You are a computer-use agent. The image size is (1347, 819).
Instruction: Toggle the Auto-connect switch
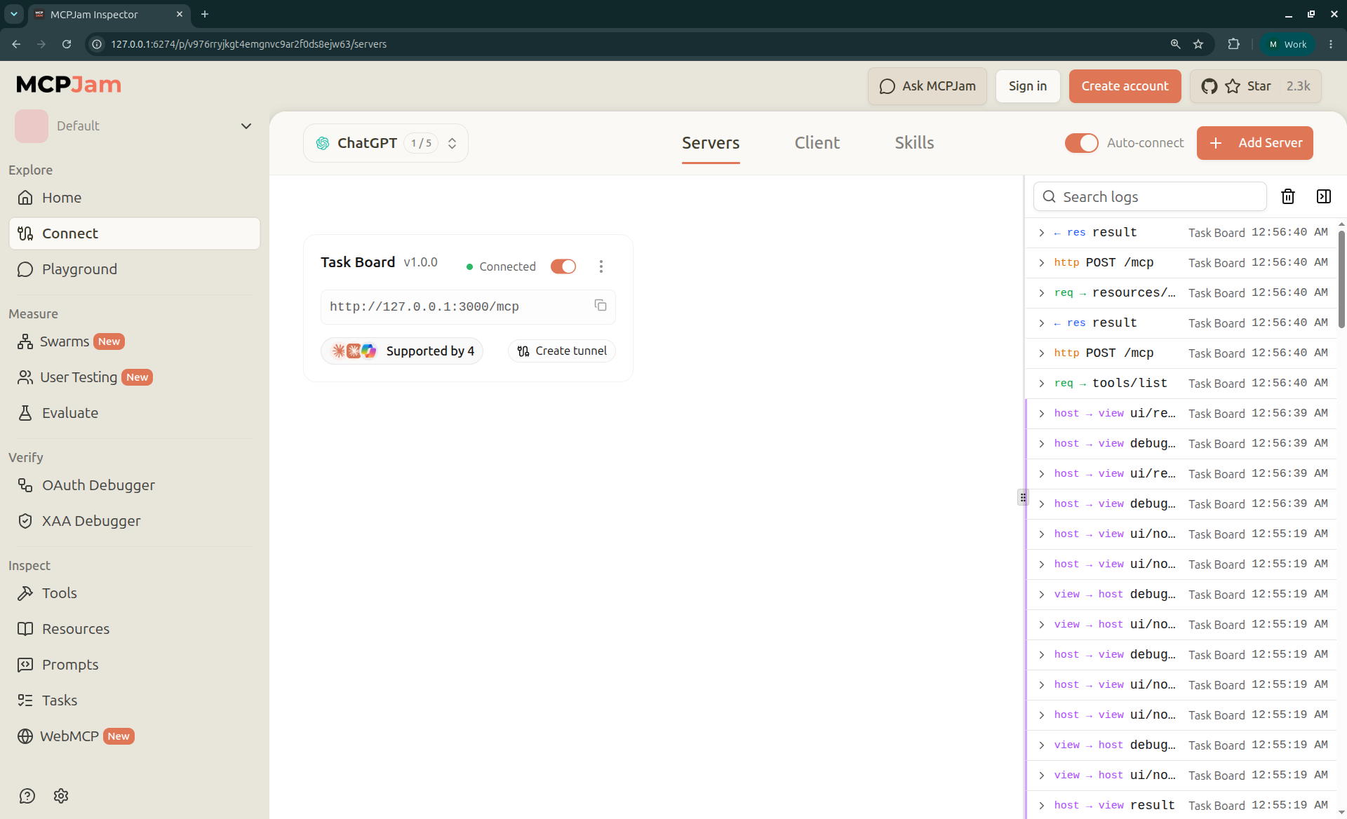[x=1081, y=143]
